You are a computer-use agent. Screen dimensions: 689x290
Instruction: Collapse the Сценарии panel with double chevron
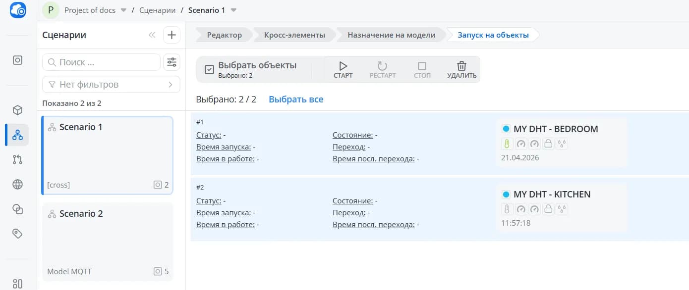pos(152,35)
